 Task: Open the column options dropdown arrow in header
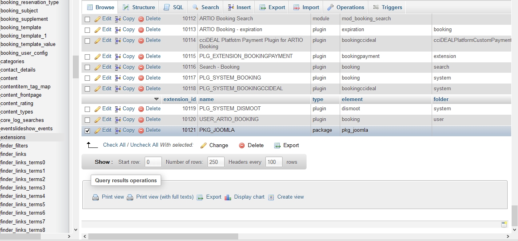pos(156,99)
